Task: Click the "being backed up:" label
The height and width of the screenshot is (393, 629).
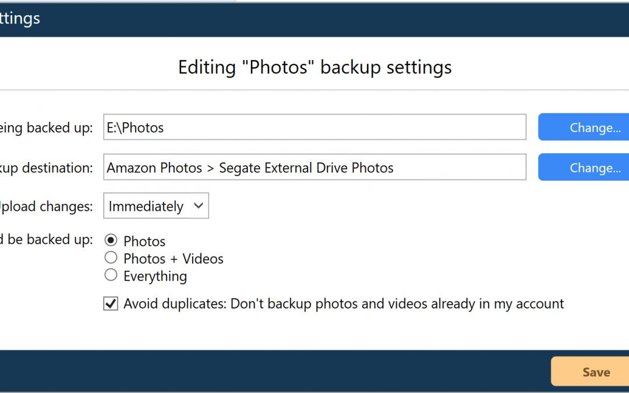Action: 45,128
